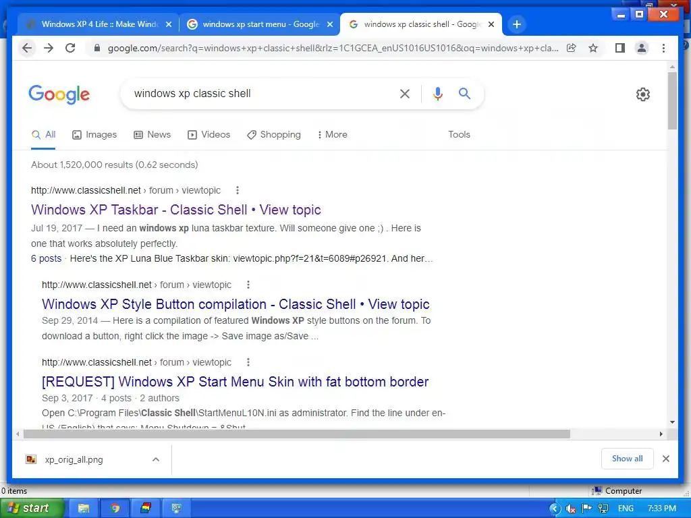Open Chrome side panel
The image size is (691, 518).
tap(620, 48)
